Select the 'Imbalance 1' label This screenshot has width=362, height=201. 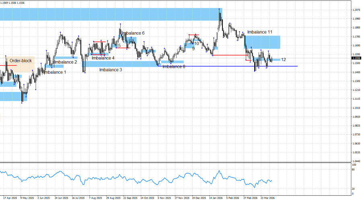coord(54,72)
